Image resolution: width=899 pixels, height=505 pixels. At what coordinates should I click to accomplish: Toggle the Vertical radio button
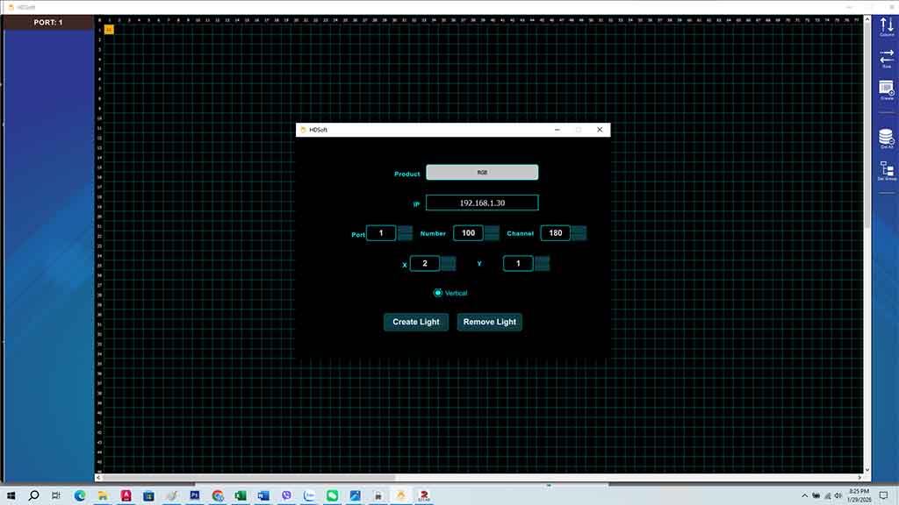(x=438, y=293)
